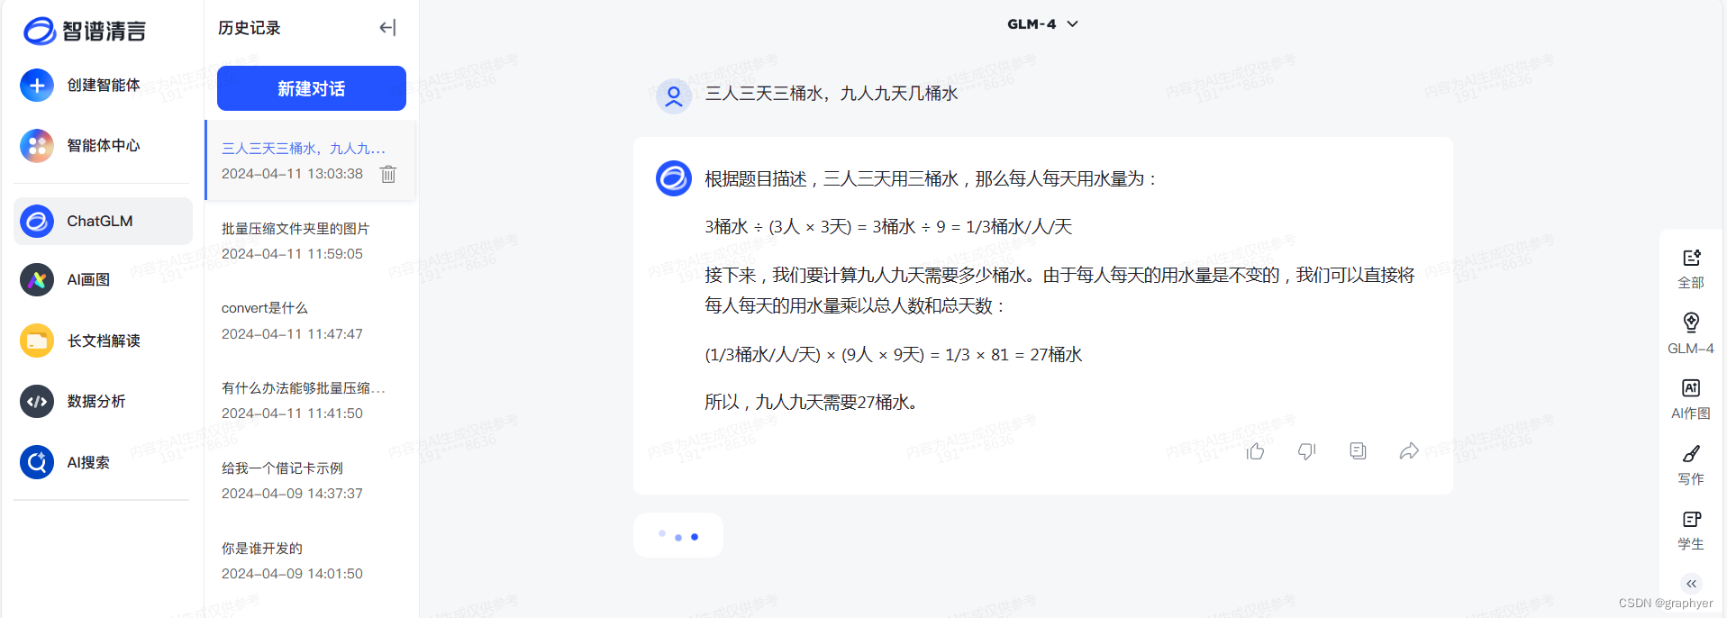
Task: Select ChatGLM in the sidebar
Action: 103,221
